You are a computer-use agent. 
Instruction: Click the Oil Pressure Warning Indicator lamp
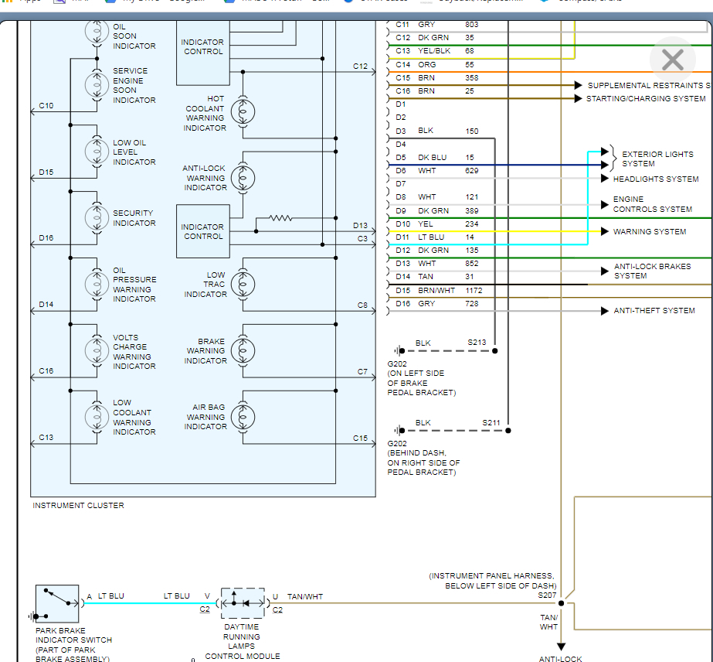point(97,283)
